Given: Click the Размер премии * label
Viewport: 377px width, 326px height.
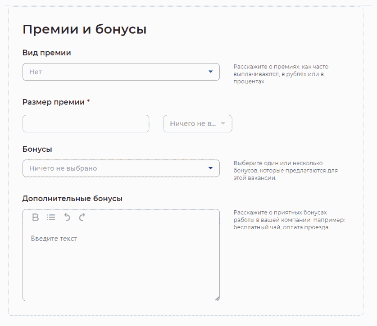Looking at the screenshot, I should coord(56,102).
